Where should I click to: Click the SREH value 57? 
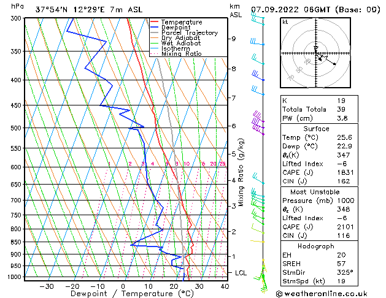341,264
